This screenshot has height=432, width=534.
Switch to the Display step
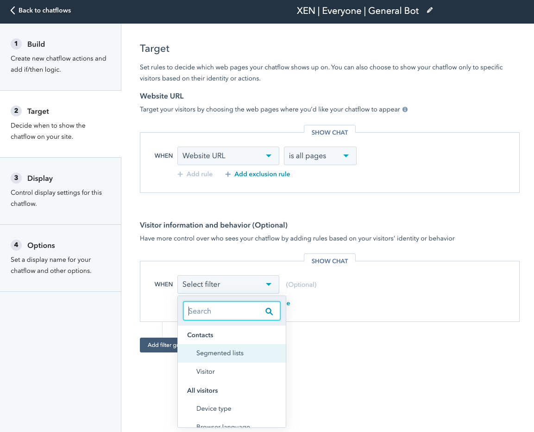[39, 178]
